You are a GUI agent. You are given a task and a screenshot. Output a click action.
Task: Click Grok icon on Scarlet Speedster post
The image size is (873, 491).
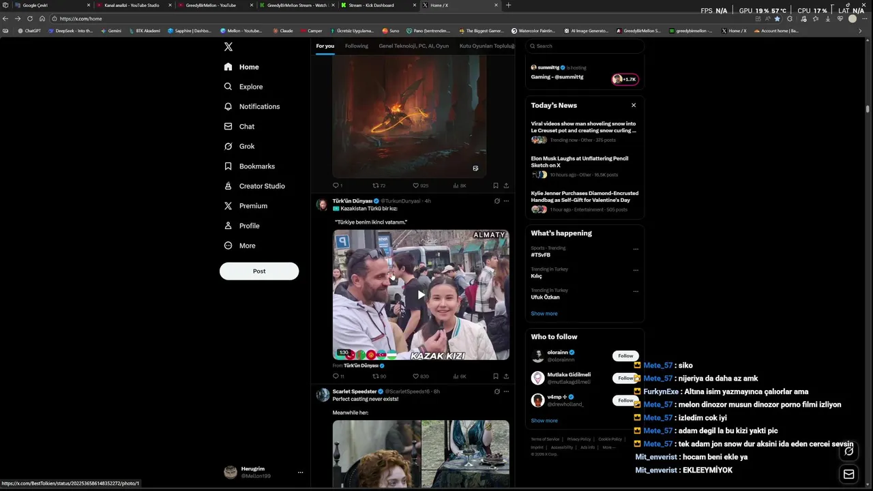(497, 391)
